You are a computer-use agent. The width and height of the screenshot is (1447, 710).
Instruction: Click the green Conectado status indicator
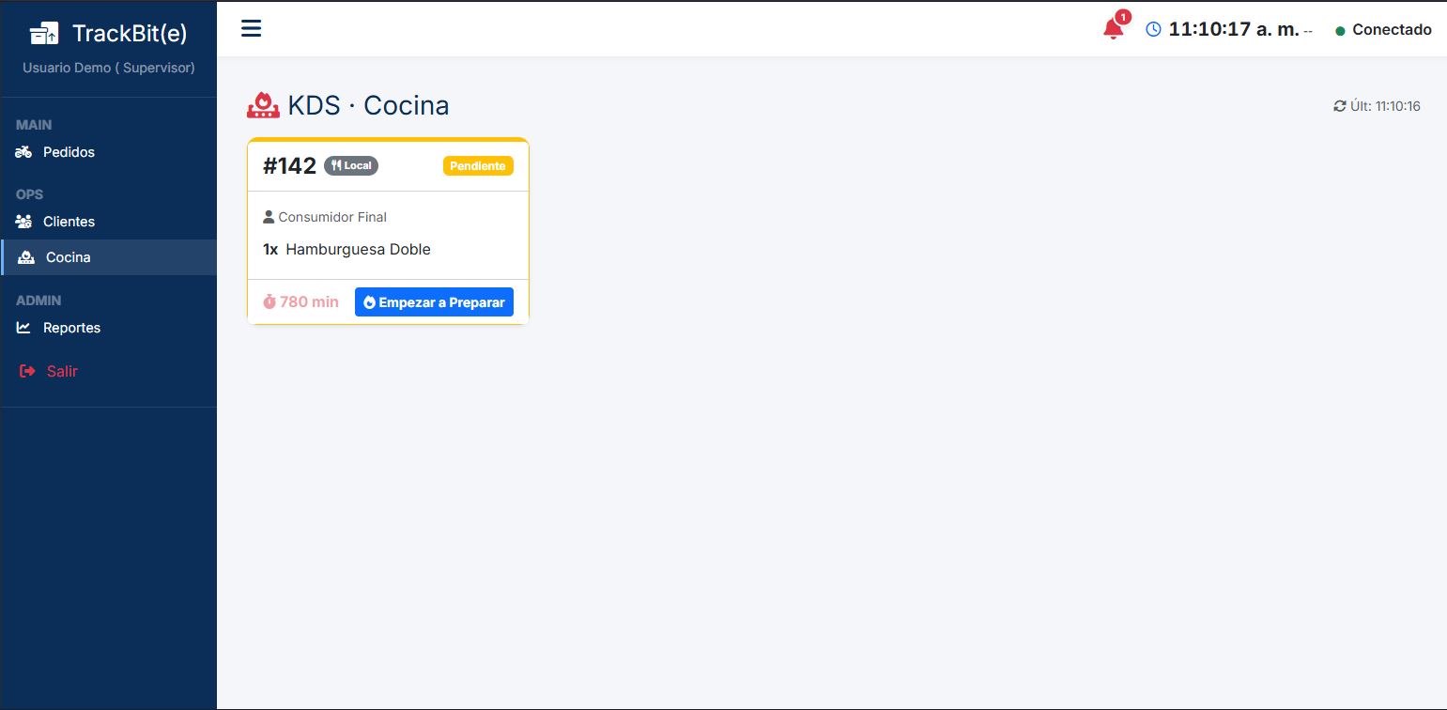tap(1340, 29)
